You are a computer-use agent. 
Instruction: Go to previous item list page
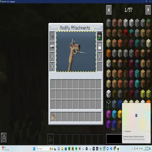point(109,10)
